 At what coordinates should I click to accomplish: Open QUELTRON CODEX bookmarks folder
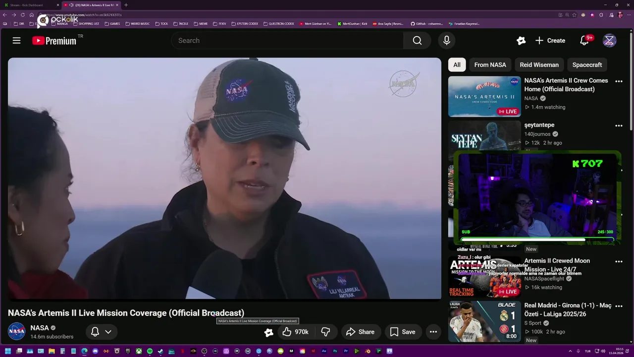pyautogui.click(x=279, y=24)
